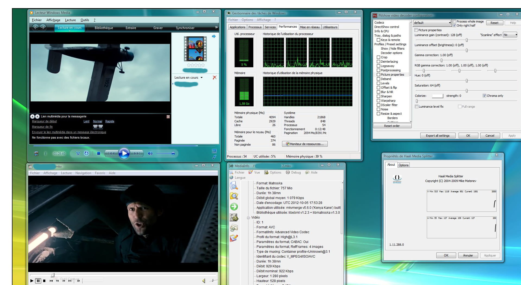Click the calendar pencil icon in MediaInfo sidebar
Image resolution: width=521 pixels, height=285 pixels.
click(234, 238)
